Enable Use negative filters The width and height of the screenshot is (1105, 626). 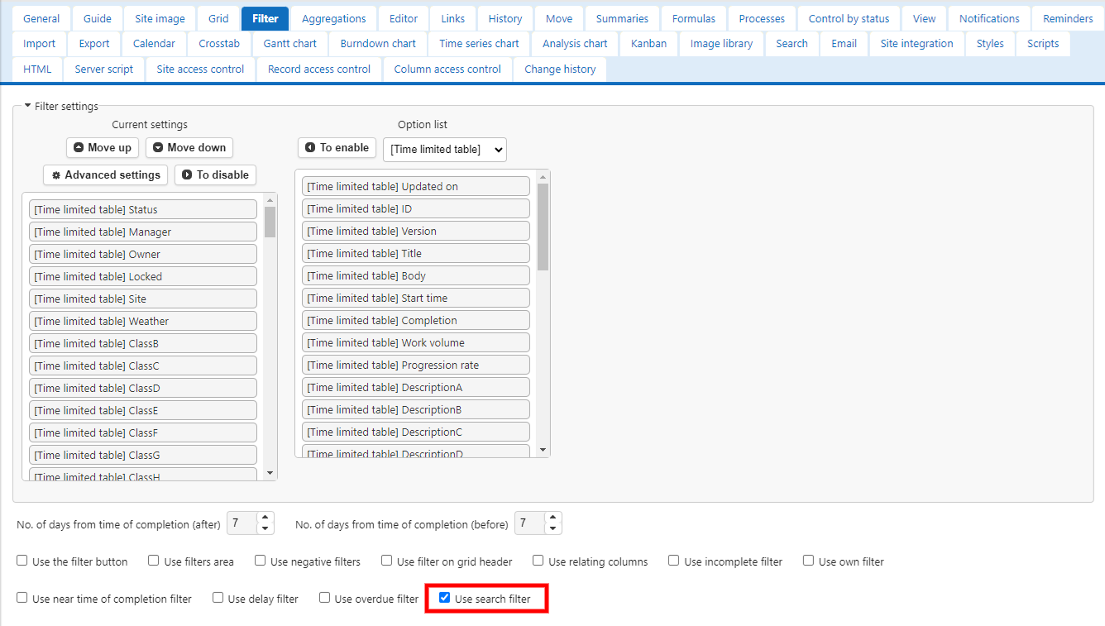click(260, 561)
